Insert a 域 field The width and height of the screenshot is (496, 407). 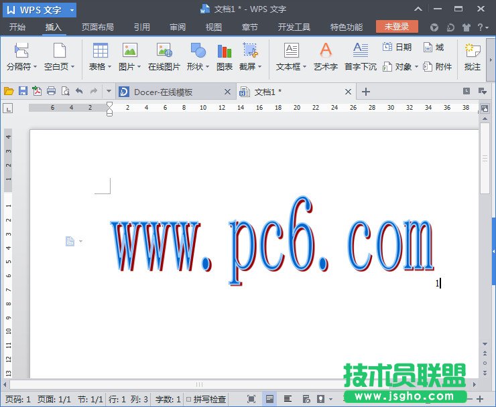click(x=434, y=48)
